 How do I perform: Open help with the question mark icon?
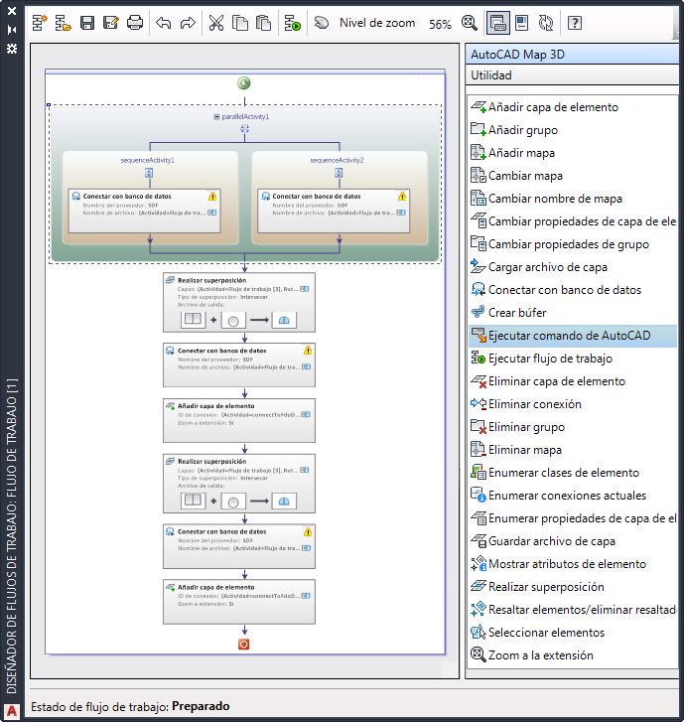[x=575, y=23]
